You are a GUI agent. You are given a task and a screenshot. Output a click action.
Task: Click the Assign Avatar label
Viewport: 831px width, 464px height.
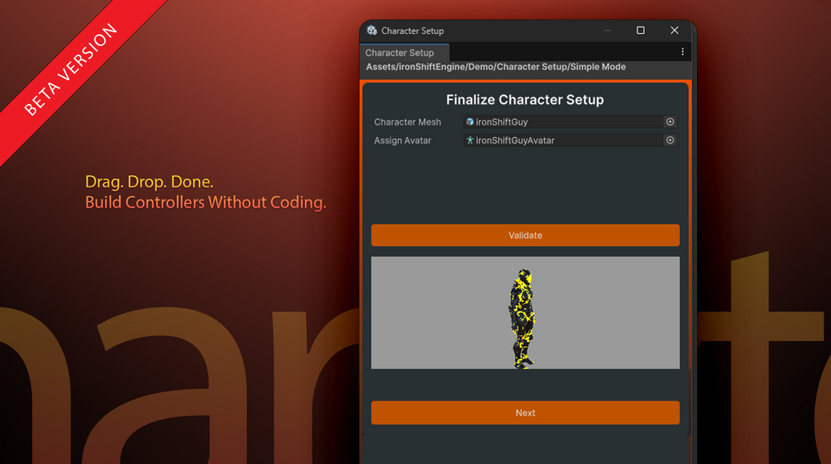(x=403, y=140)
